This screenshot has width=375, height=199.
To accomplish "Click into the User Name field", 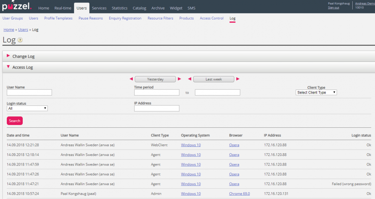I will coord(29,92).
